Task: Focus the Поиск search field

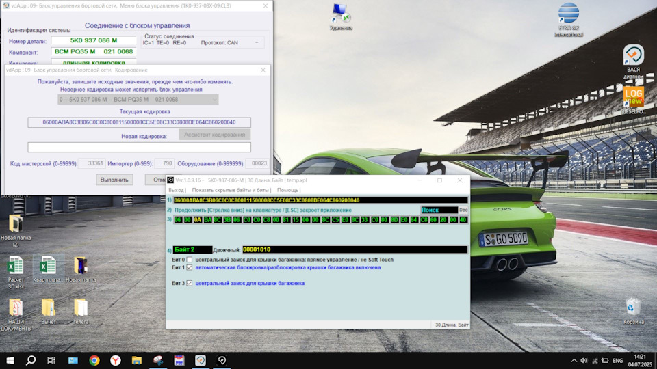Action: [x=439, y=210]
